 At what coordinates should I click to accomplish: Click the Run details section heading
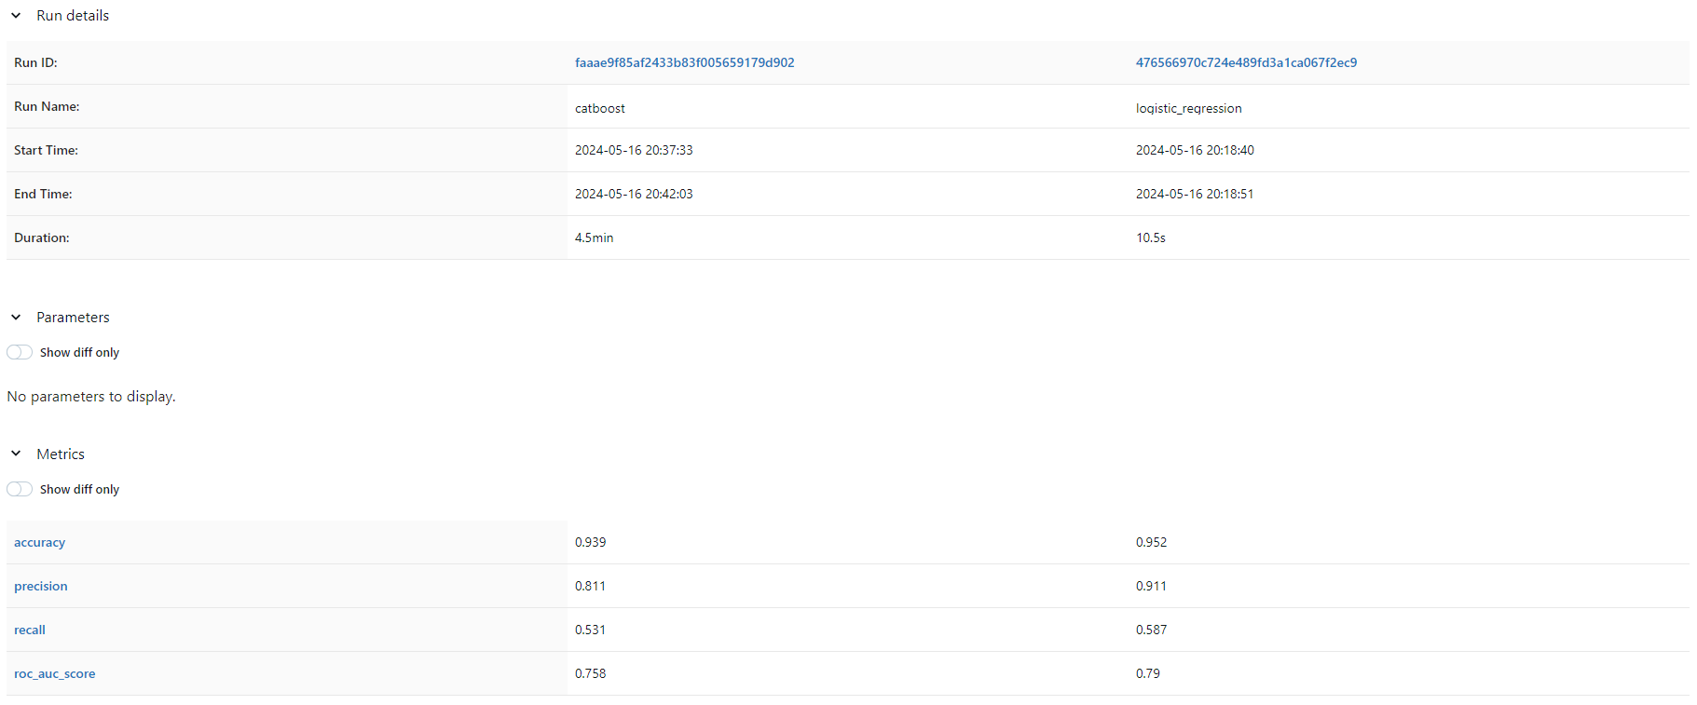73,16
